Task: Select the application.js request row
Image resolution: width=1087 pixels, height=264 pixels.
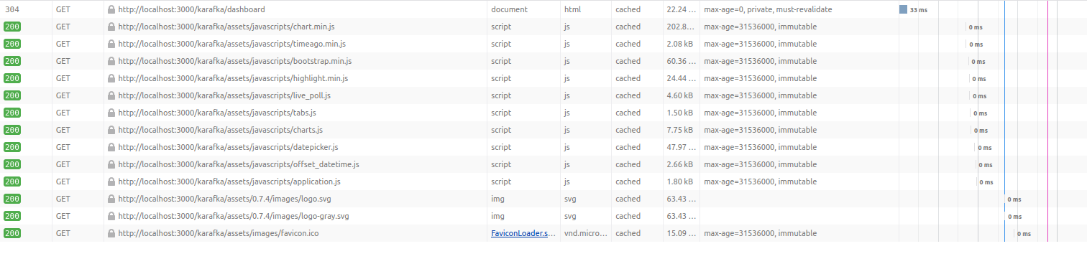Action: pyautogui.click(x=543, y=182)
